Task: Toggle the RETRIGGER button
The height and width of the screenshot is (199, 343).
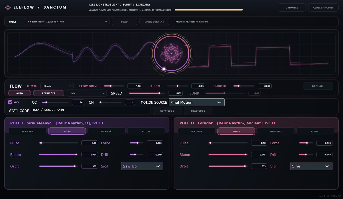Action: (49, 93)
